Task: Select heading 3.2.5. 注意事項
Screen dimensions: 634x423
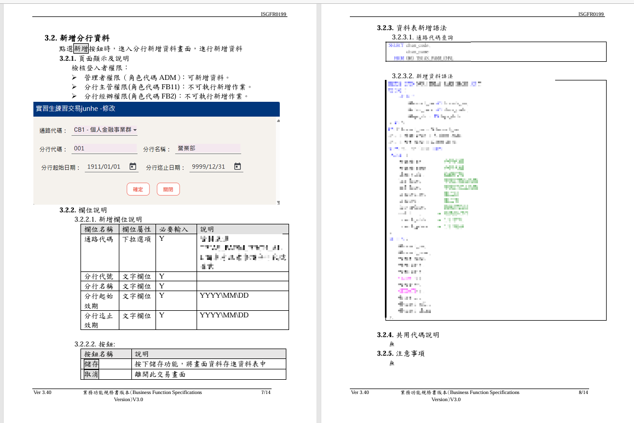Action: click(401, 354)
